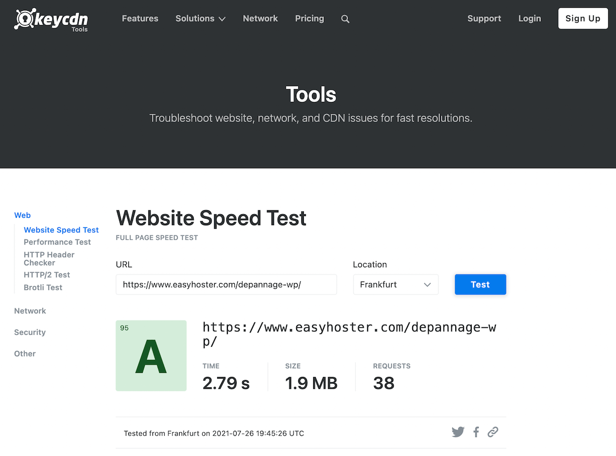This screenshot has height=456, width=616.
Task: Open the Support page
Action: tap(484, 18)
